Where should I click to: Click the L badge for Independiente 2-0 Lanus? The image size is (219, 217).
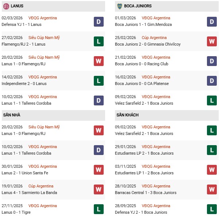pos(99,81)
